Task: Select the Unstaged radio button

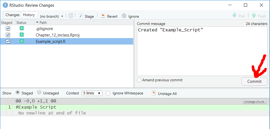Action: (39, 93)
